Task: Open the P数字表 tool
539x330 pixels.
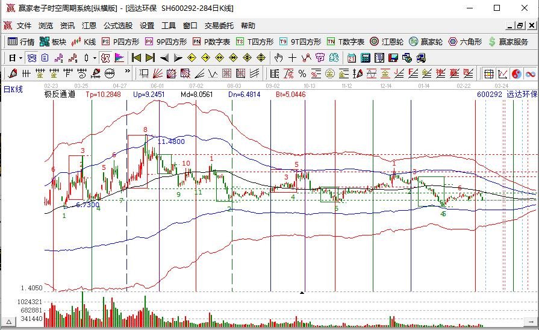Action: pyautogui.click(x=211, y=42)
